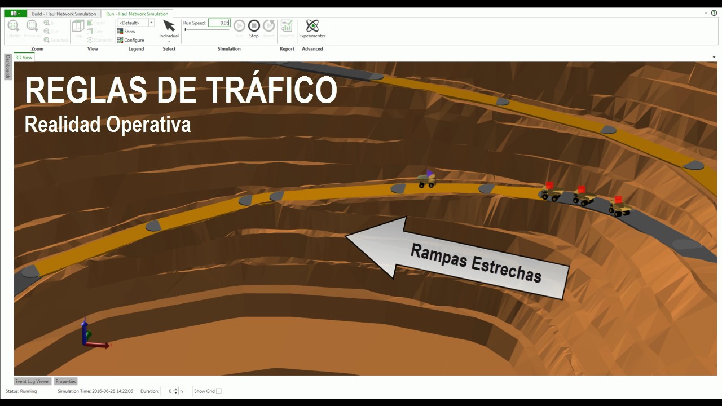Viewport: 722px width, 406px height.
Task: Open the green application menu button
Action: click(x=16, y=14)
